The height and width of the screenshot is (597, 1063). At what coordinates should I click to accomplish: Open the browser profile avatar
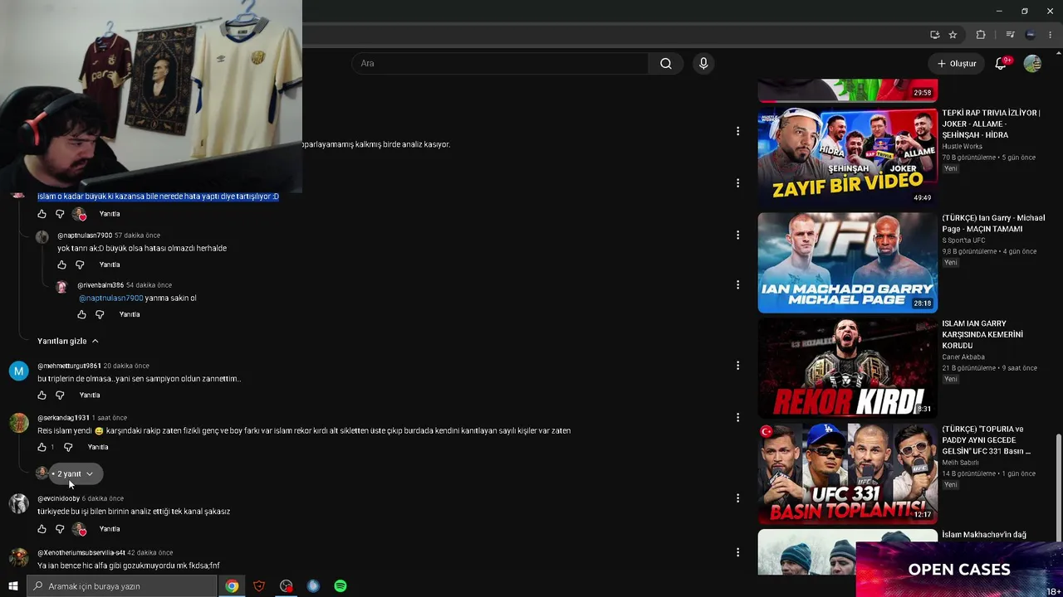click(x=1031, y=35)
